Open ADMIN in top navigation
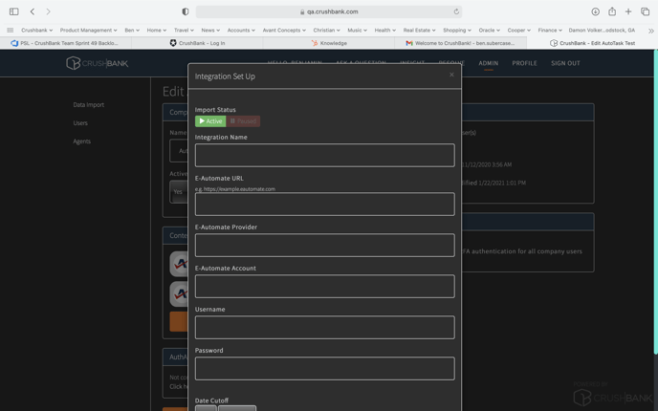 click(488, 63)
